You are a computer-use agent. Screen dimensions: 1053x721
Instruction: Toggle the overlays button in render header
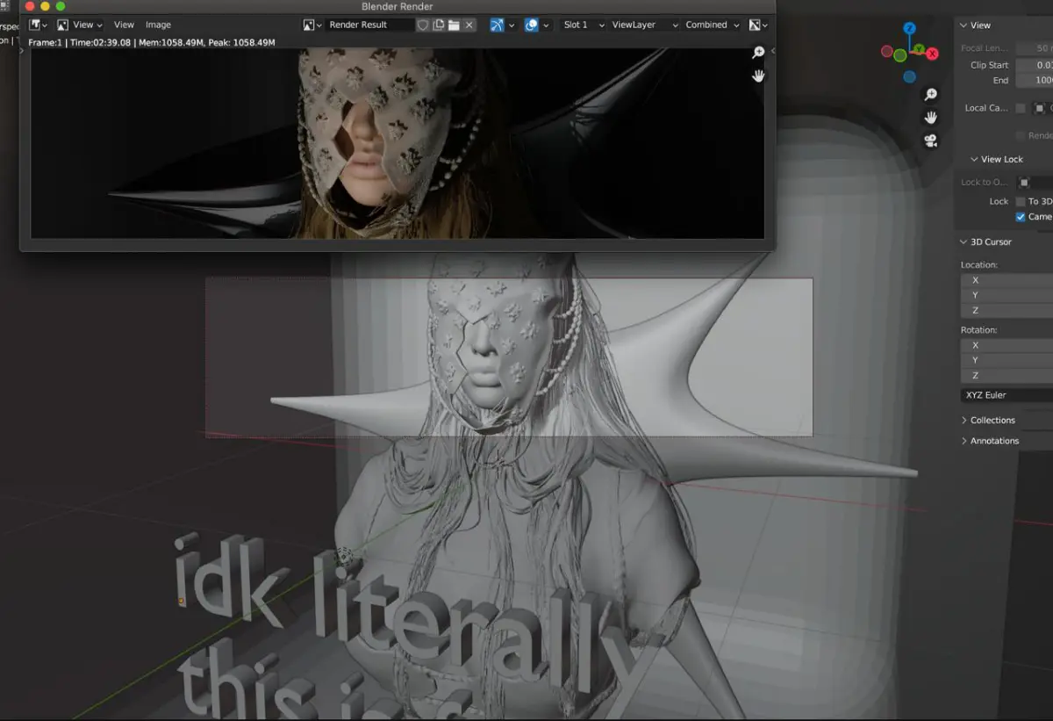[x=532, y=25]
